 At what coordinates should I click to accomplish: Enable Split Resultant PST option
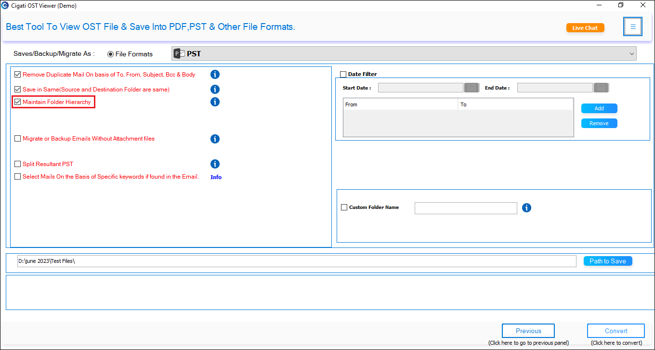18,164
